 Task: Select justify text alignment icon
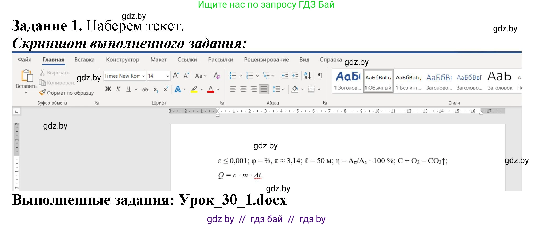264,89
